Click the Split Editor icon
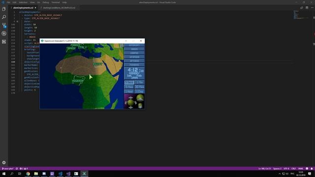This screenshot has height=177, width=315. click(x=307, y=8)
